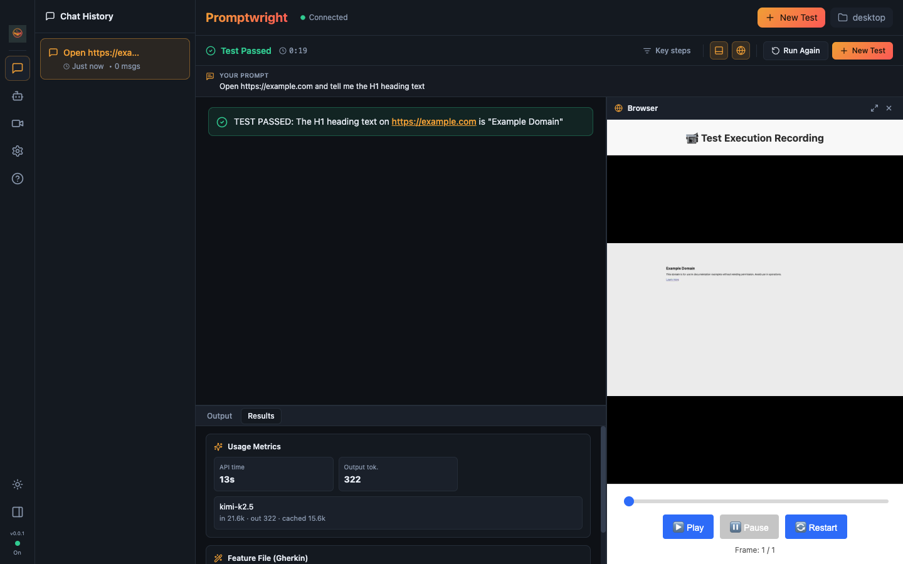Open the settings gear in sidebar
This screenshot has width=903, height=564.
18,151
